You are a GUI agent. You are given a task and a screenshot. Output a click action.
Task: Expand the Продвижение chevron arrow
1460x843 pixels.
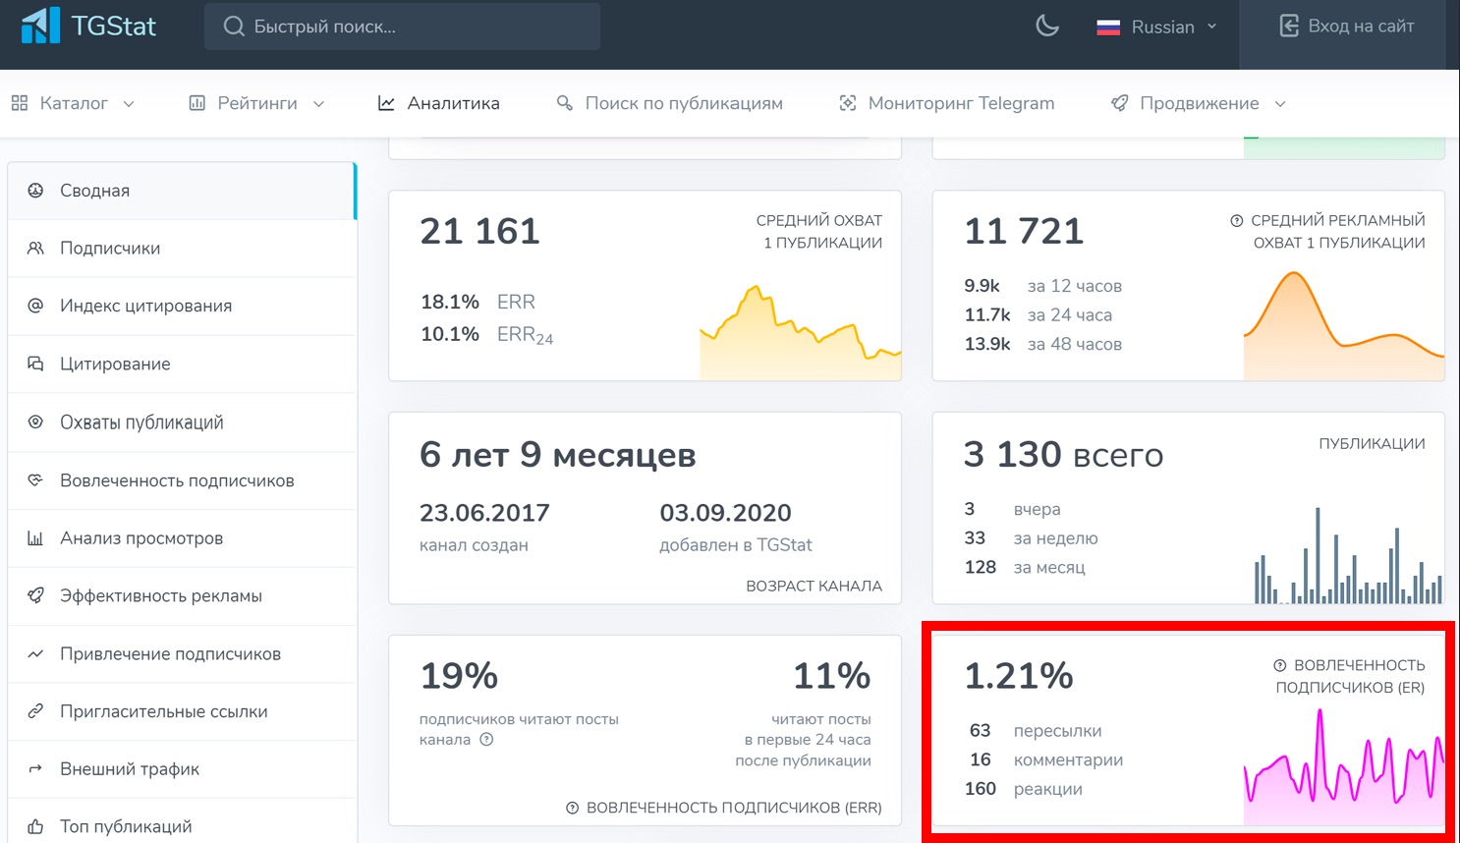(1280, 104)
